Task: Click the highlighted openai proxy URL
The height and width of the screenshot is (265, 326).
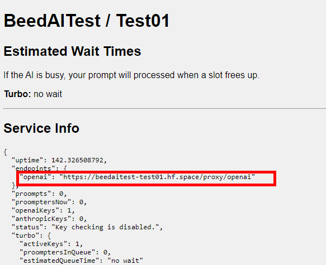Action: coord(157,177)
